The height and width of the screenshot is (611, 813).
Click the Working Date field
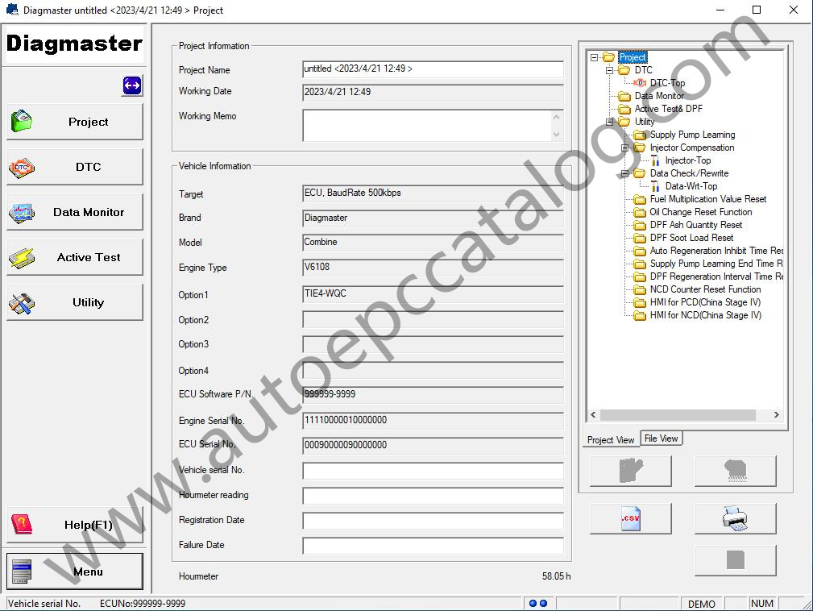[433, 93]
